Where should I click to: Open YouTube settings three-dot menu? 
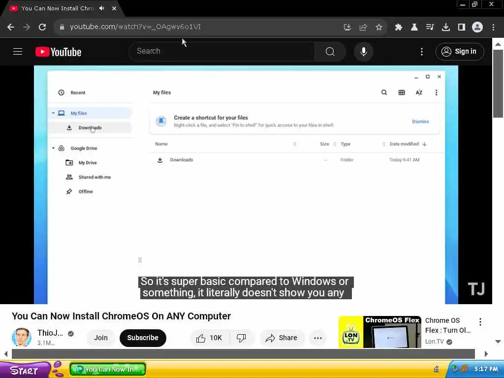coord(422,52)
